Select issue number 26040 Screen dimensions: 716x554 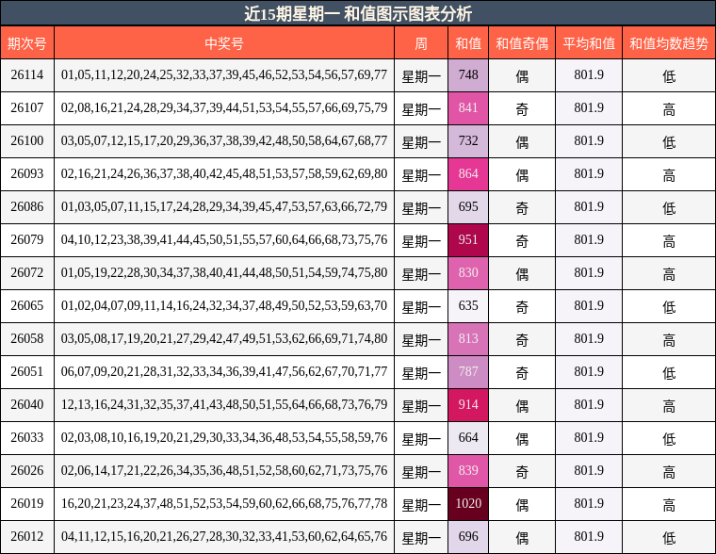pyautogui.click(x=27, y=404)
